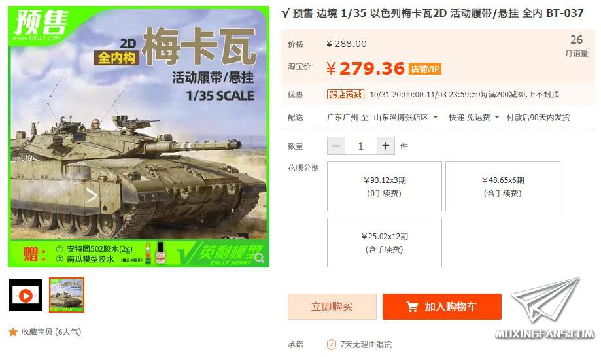The height and width of the screenshot is (357, 601).
Task: Click the magnifier zoom icon on product image
Action: point(260,258)
